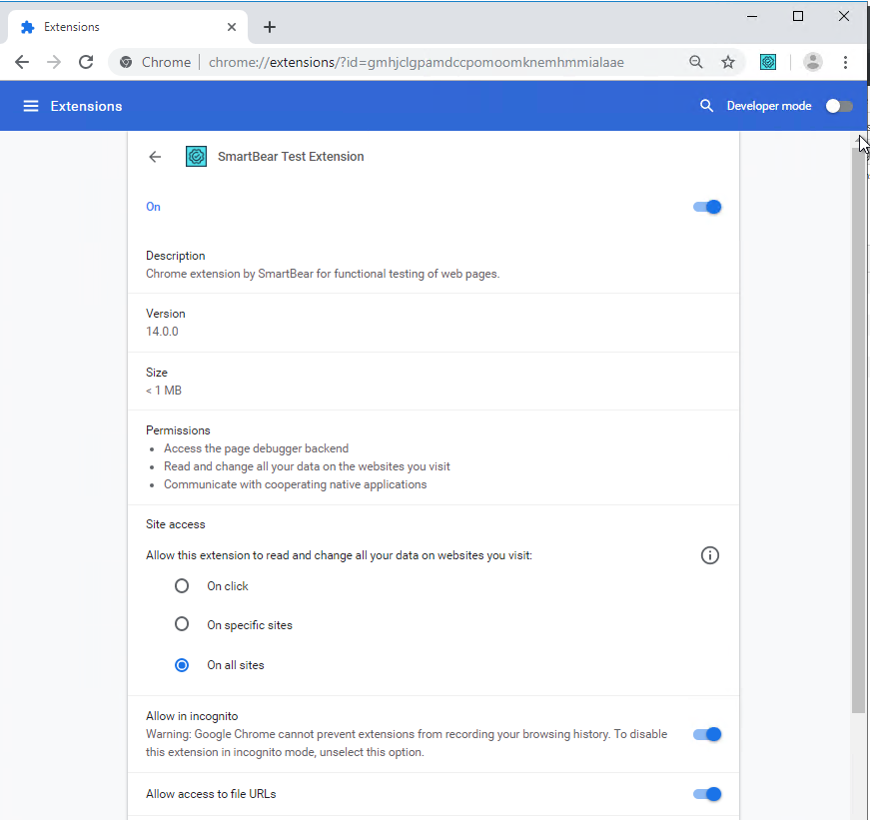
Task: Click the SmartBear extension toolbar icon
Action: (767, 62)
